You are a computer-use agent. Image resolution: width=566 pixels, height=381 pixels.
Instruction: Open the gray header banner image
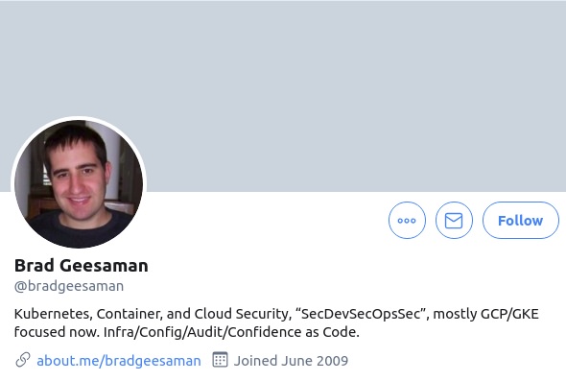[x=283, y=96]
